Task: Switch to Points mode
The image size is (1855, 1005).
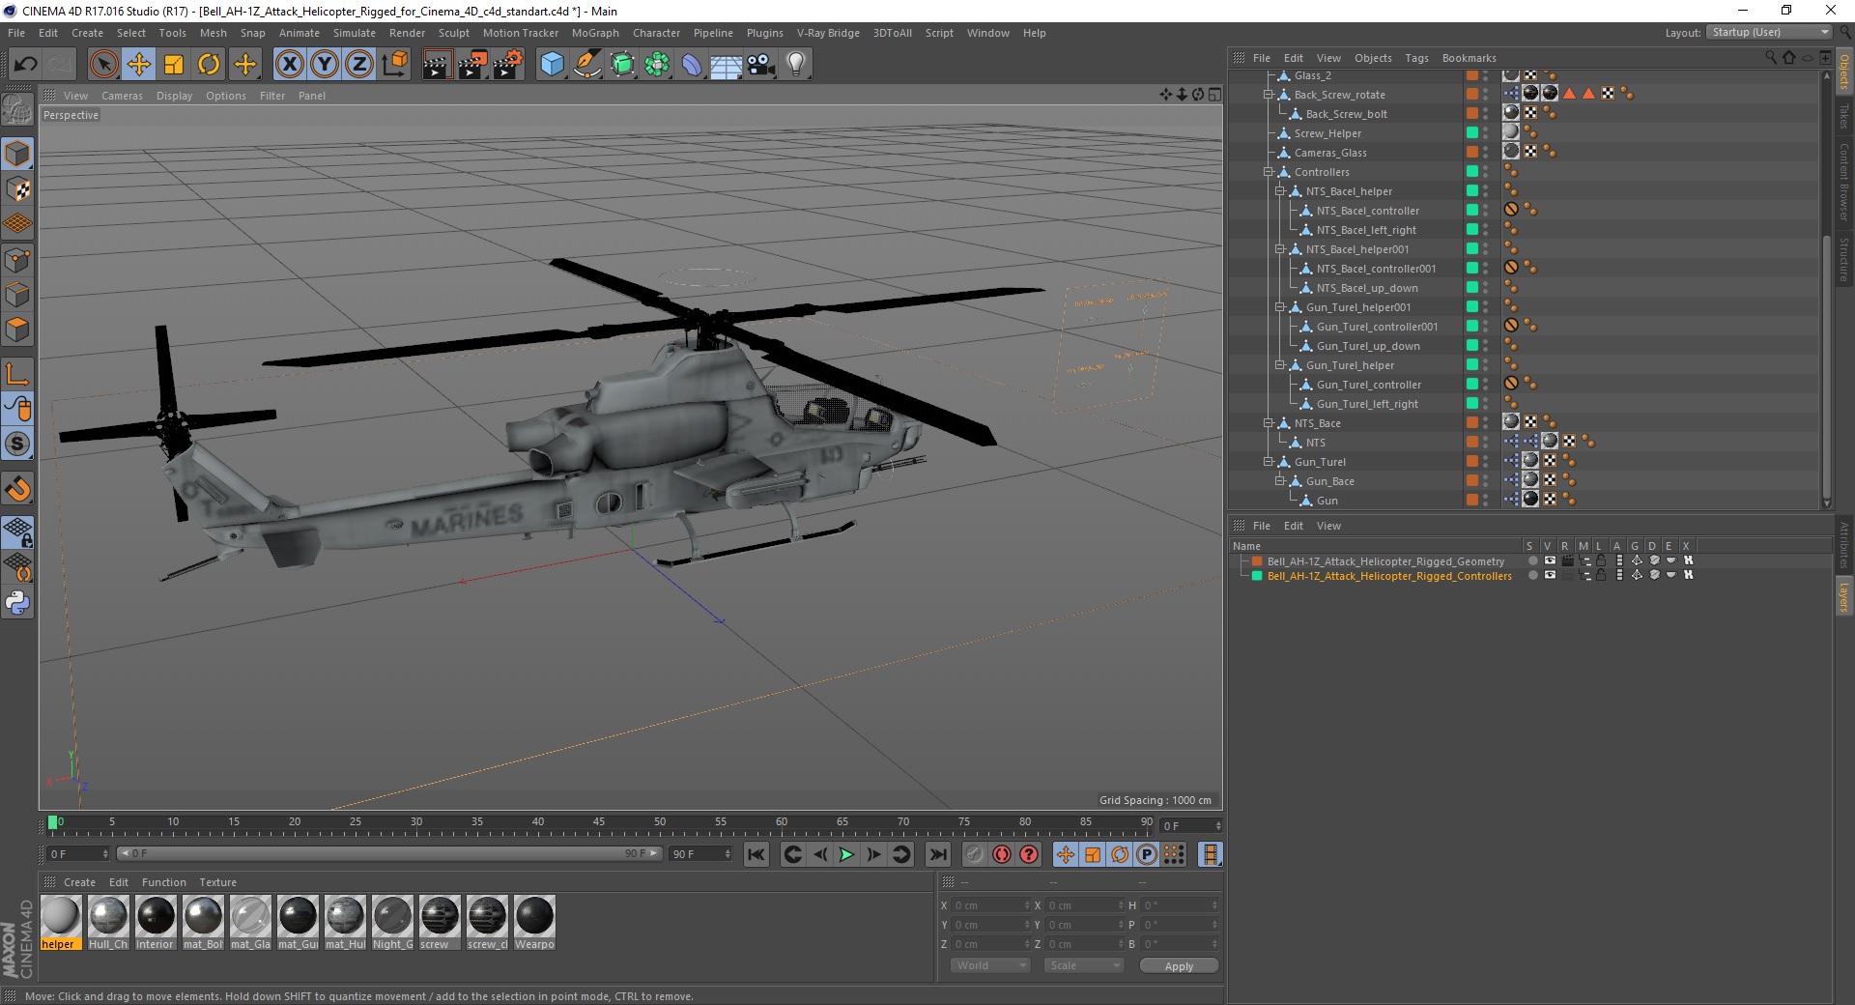Action: pyautogui.click(x=17, y=259)
